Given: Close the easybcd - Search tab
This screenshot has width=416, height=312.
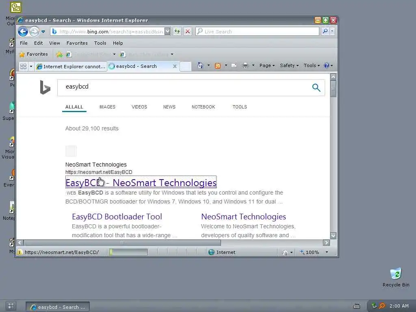Looking at the screenshot, I should click(x=175, y=66).
